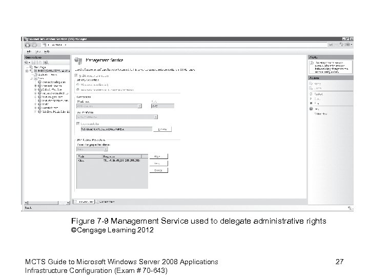Click the Up one level toolbar icon

pyautogui.click(x=40, y=63)
